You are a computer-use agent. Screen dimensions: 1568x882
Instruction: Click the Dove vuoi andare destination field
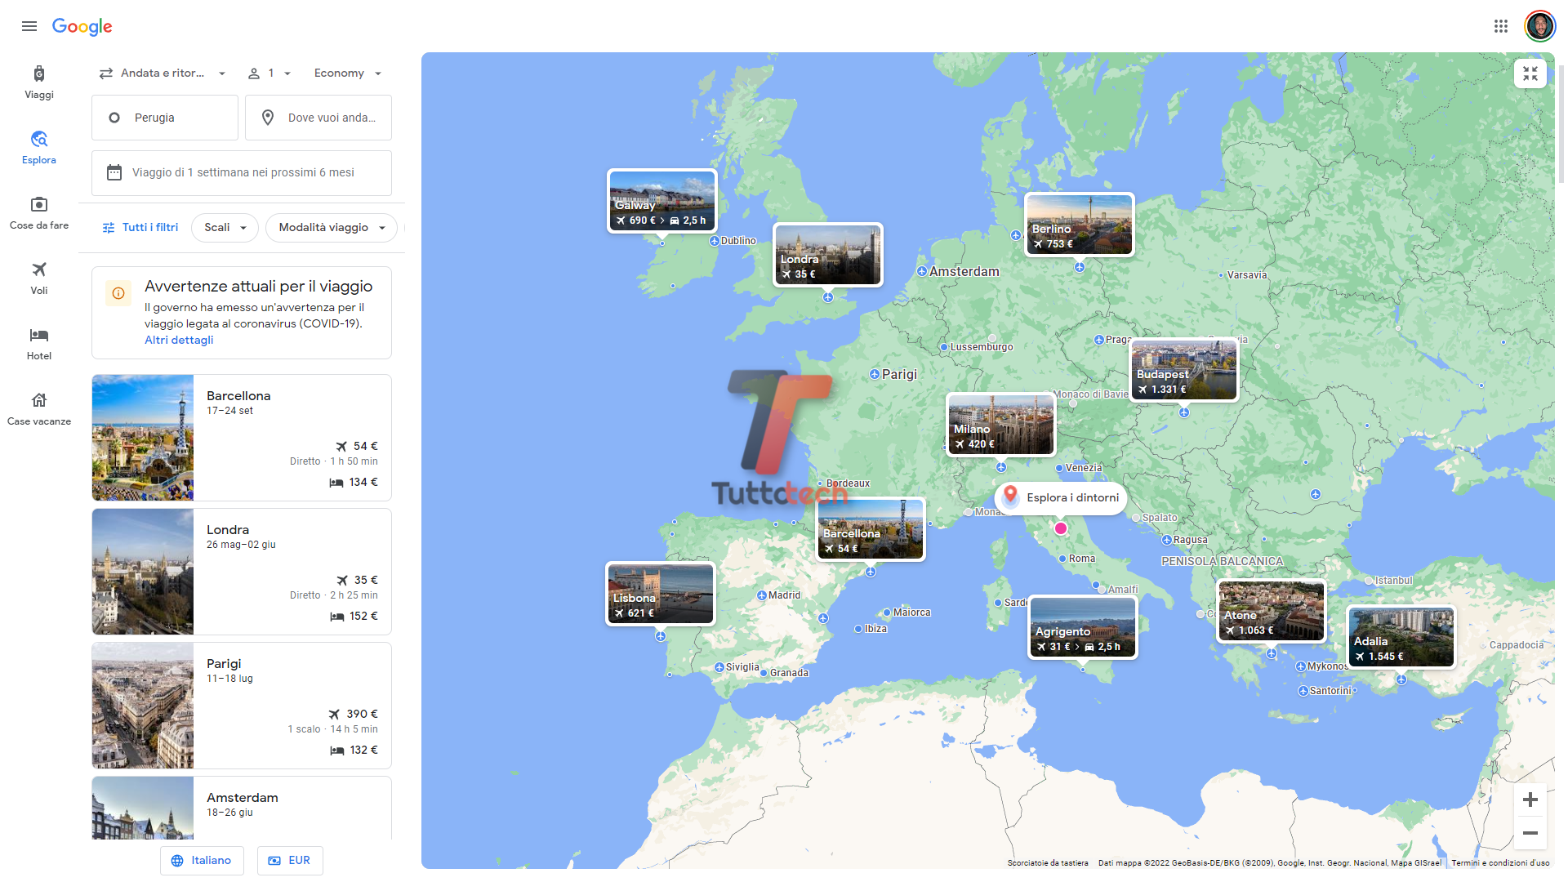pos(318,118)
